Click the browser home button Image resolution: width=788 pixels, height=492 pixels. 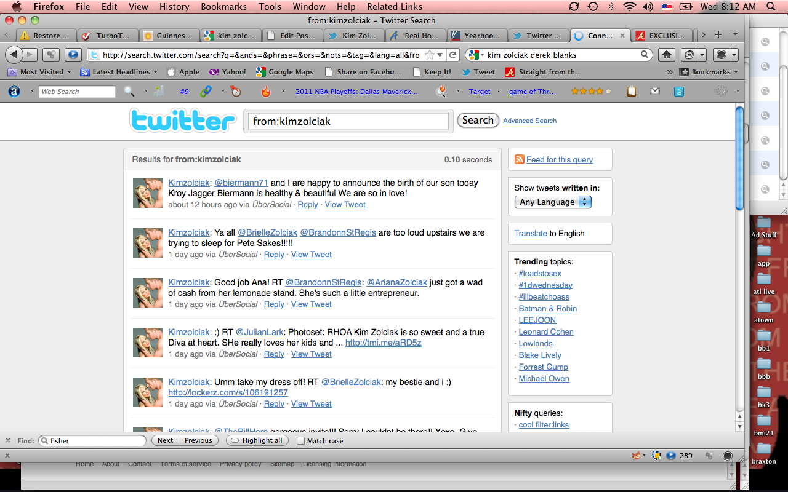(667, 55)
